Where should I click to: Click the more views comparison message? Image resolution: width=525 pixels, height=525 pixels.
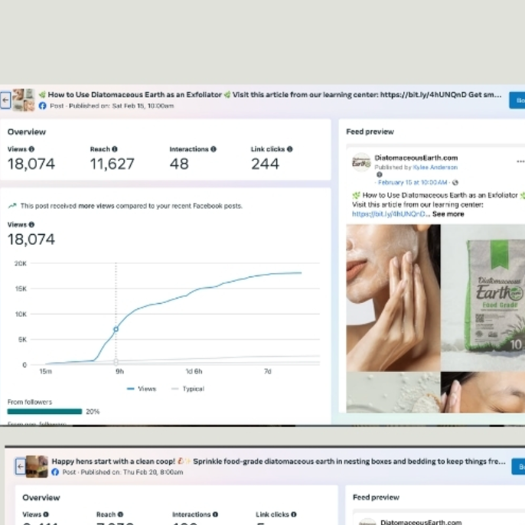(x=132, y=206)
